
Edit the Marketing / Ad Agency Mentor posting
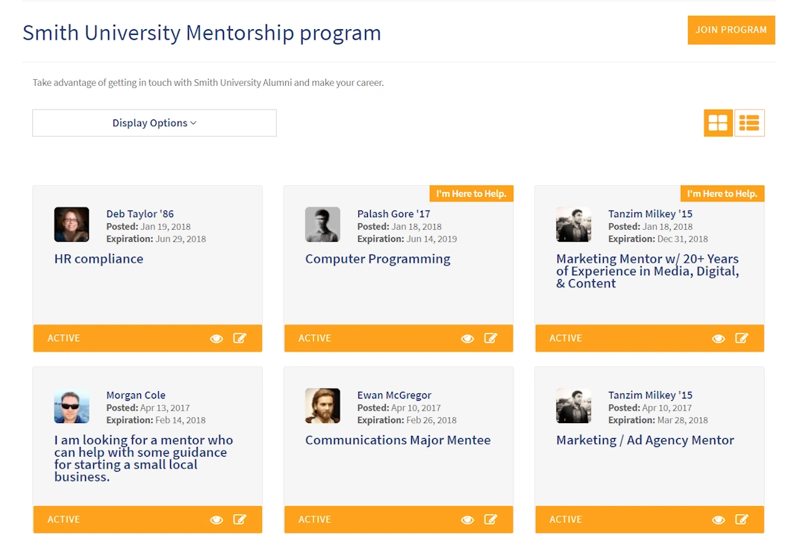741,519
